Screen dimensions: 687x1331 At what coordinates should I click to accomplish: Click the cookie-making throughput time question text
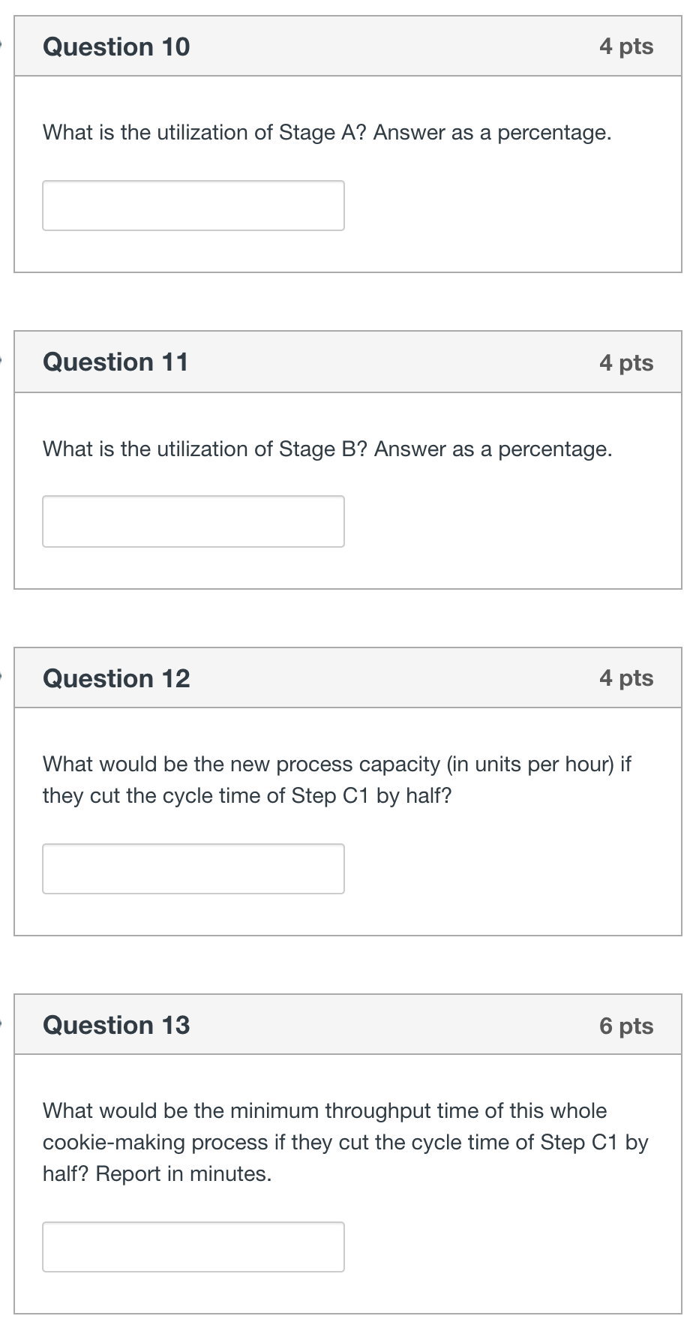pyautogui.click(x=345, y=1142)
